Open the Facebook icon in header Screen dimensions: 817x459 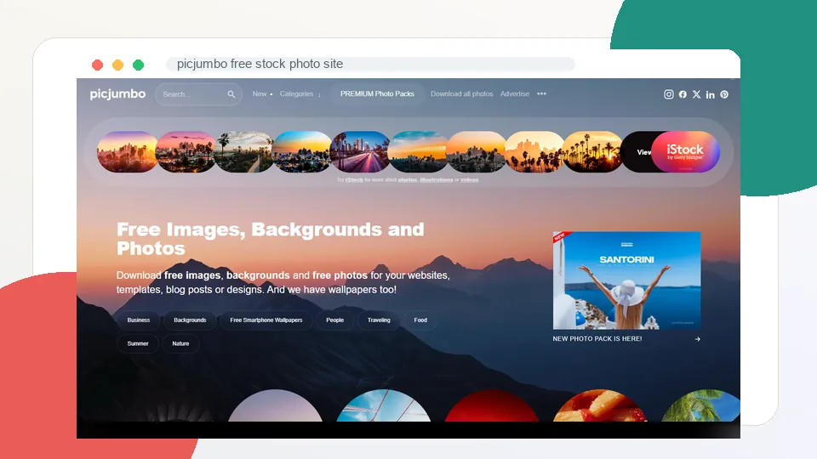click(x=683, y=94)
